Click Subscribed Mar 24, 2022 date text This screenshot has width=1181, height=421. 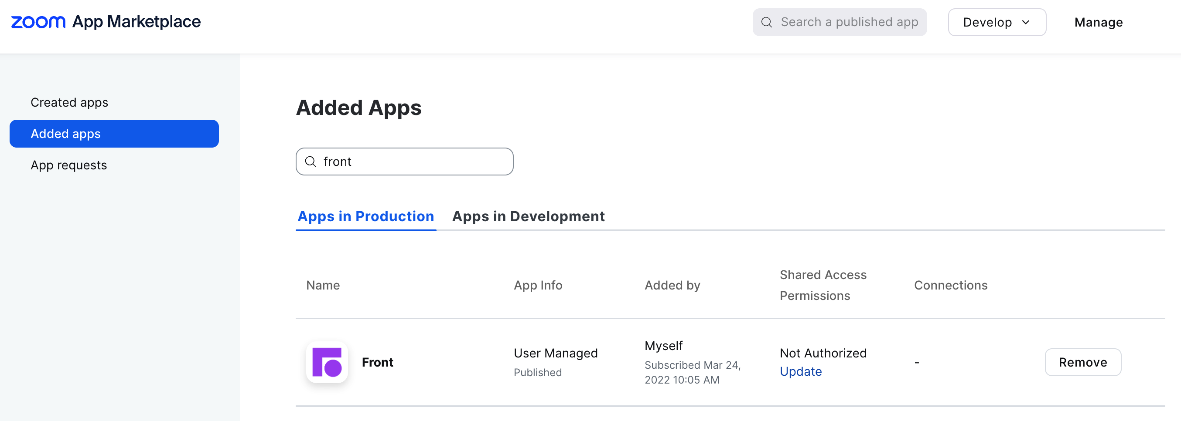(x=692, y=372)
